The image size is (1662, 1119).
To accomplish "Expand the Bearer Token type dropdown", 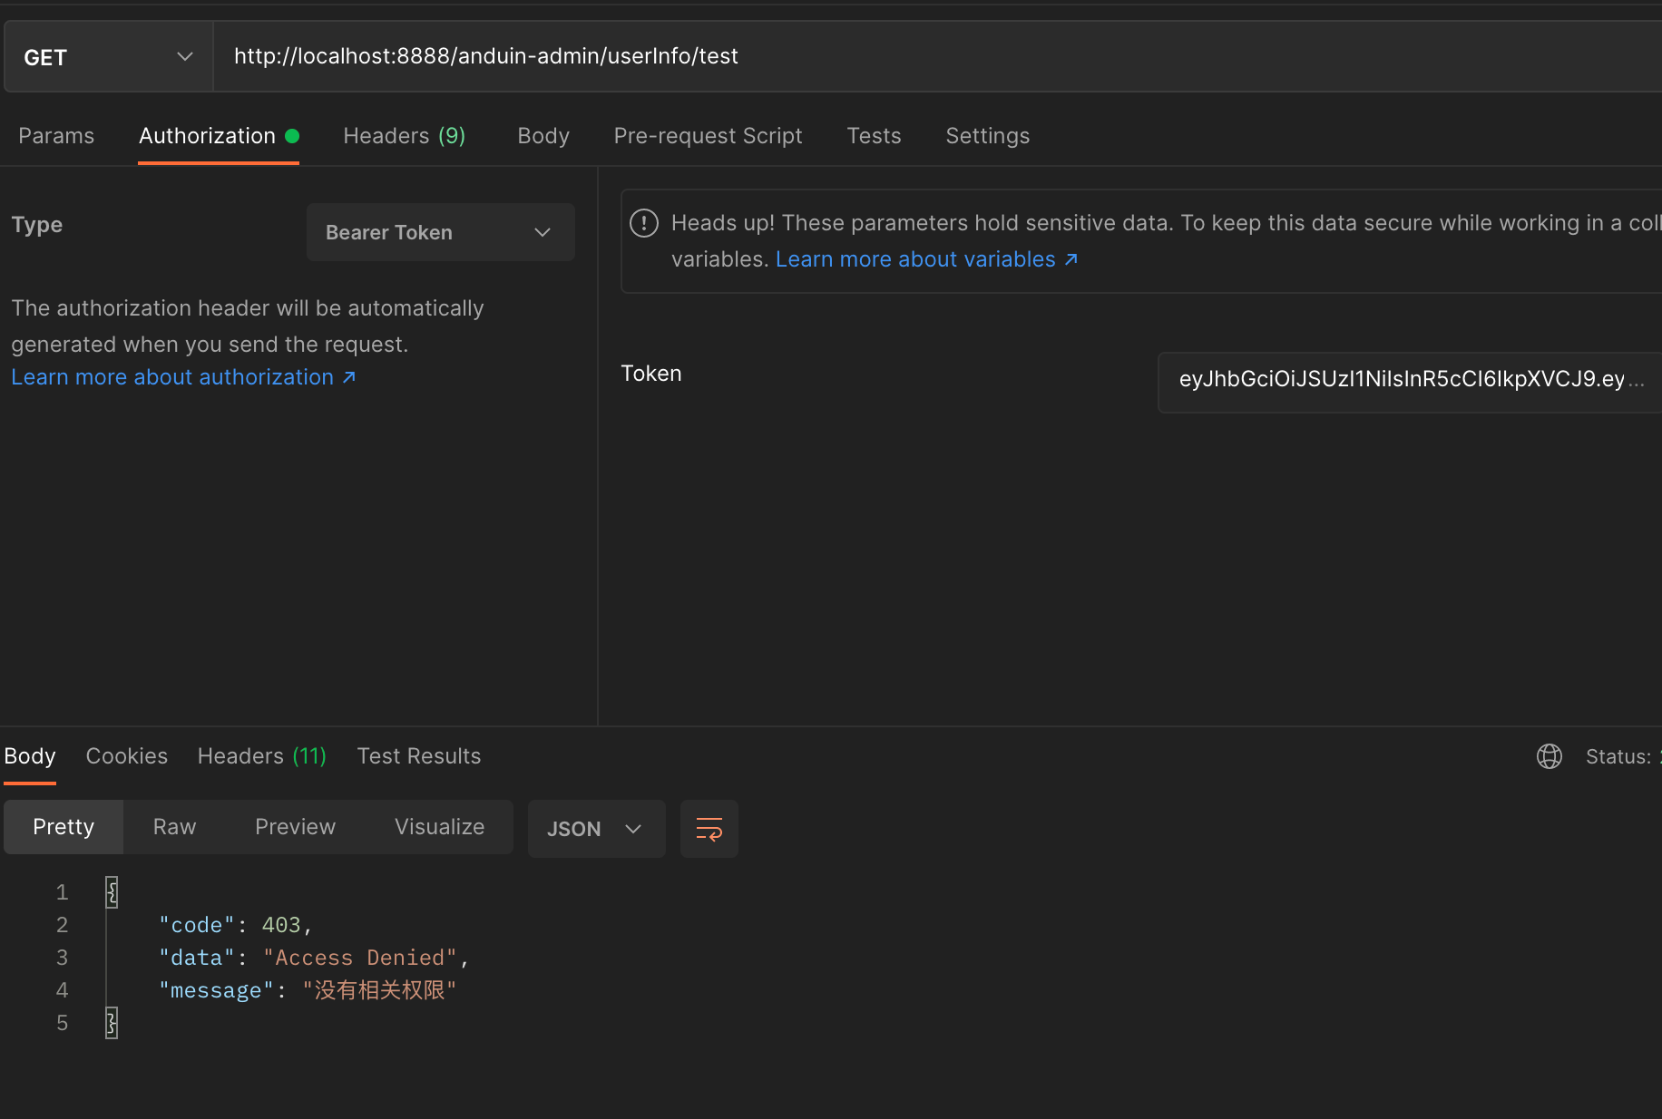I will click(x=440, y=232).
